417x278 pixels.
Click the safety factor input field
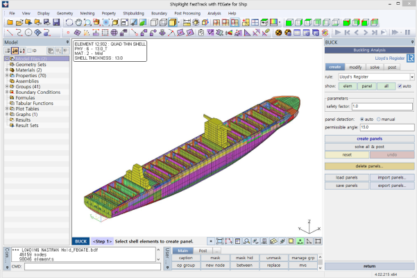pyautogui.click(x=382, y=106)
